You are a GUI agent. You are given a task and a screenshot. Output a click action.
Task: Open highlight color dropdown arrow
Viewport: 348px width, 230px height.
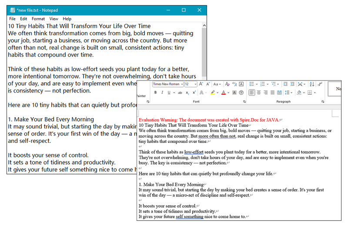point(217,93)
